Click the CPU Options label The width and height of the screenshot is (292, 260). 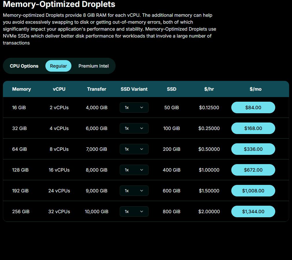click(24, 66)
